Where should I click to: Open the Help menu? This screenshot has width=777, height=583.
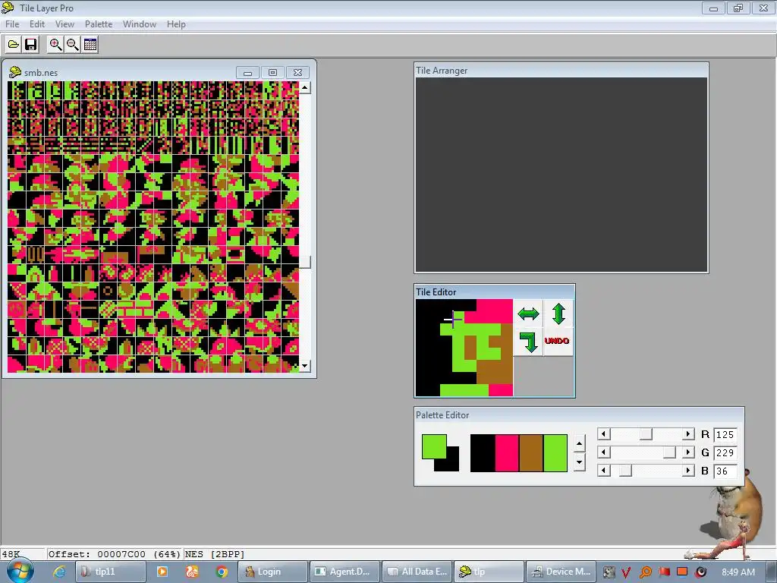pyautogui.click(x=176, y=24)
